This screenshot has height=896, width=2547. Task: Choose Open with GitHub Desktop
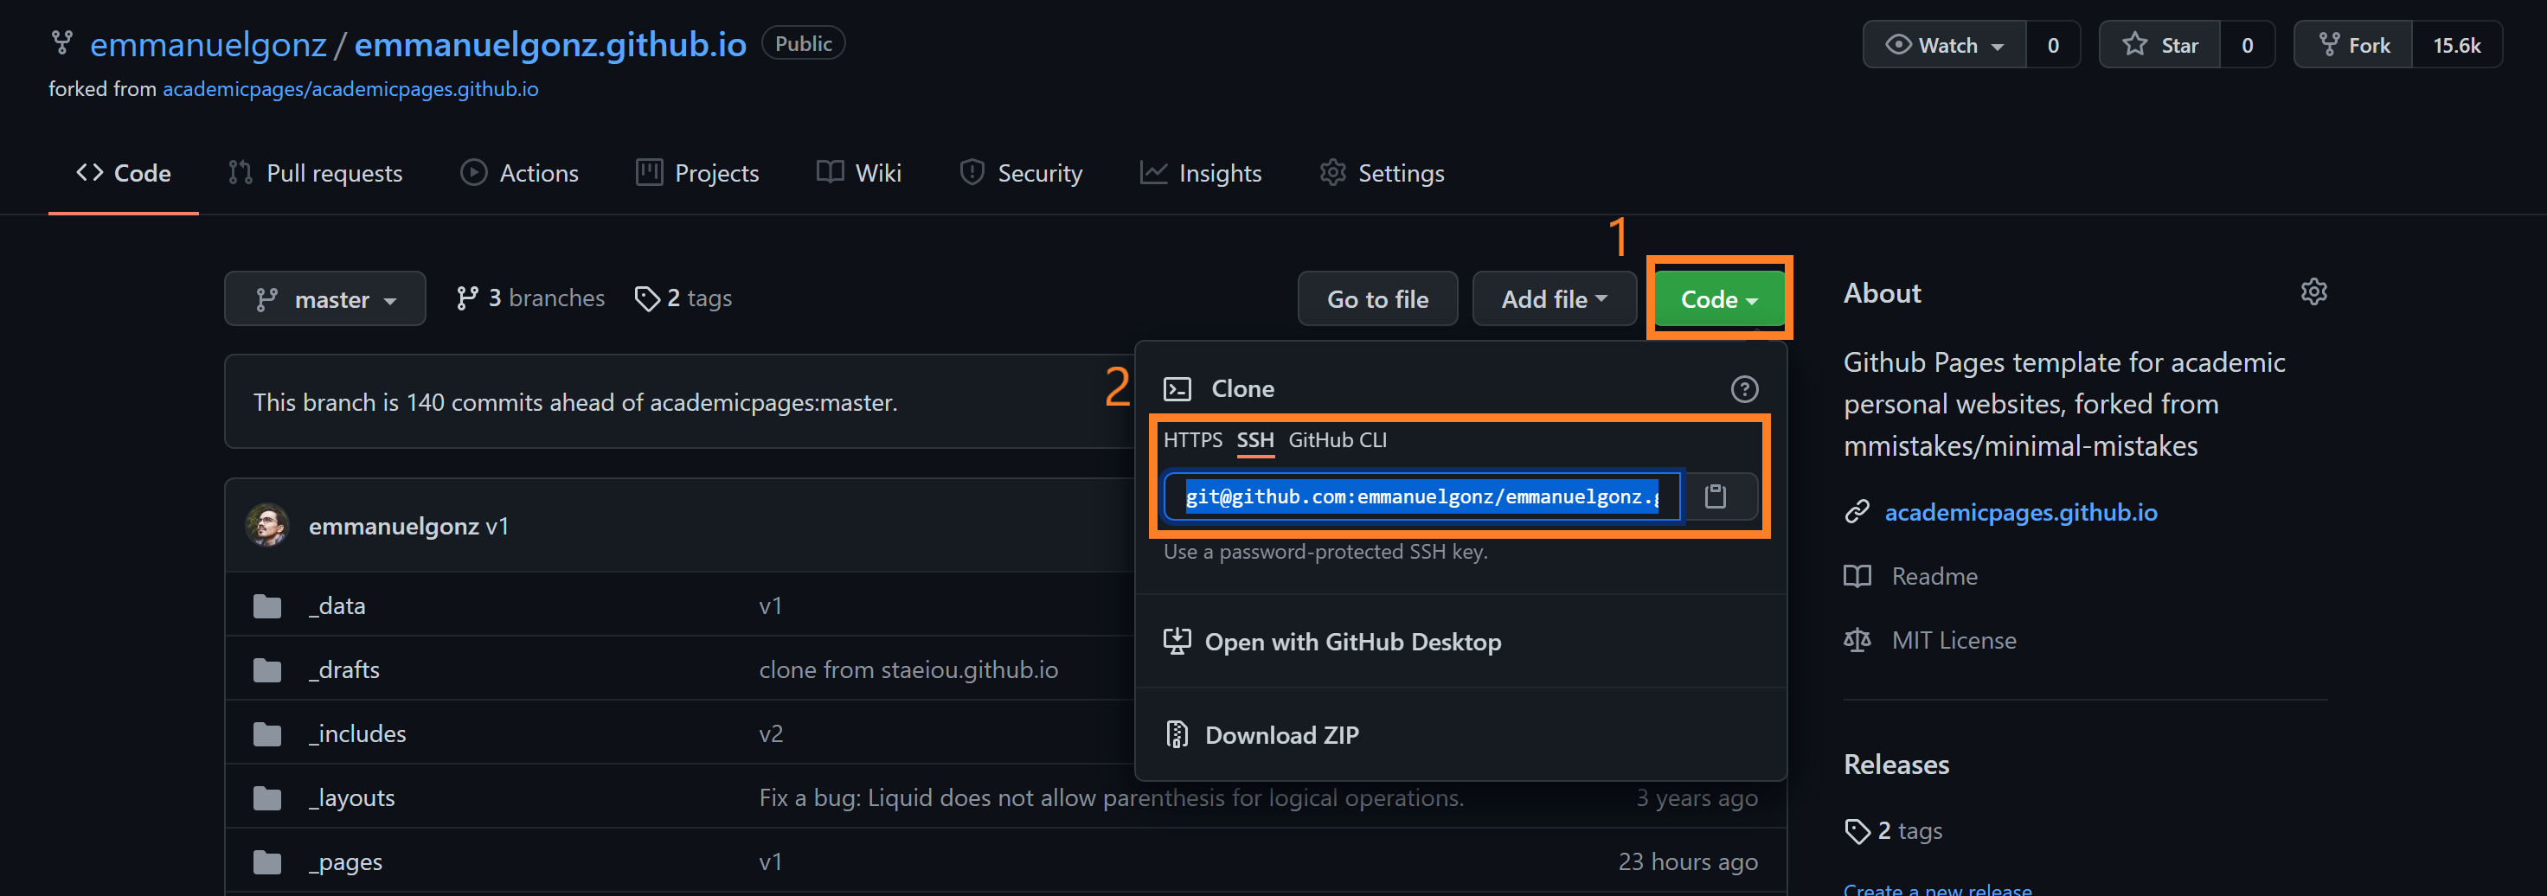1351,642
